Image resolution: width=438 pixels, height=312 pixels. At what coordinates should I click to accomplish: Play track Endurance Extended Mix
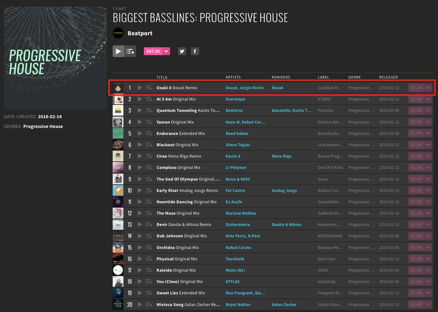pyautogui.click(x=140, y=133)
